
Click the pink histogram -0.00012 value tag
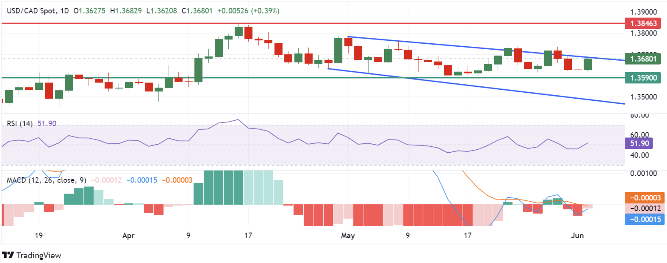tap(645, 208)
